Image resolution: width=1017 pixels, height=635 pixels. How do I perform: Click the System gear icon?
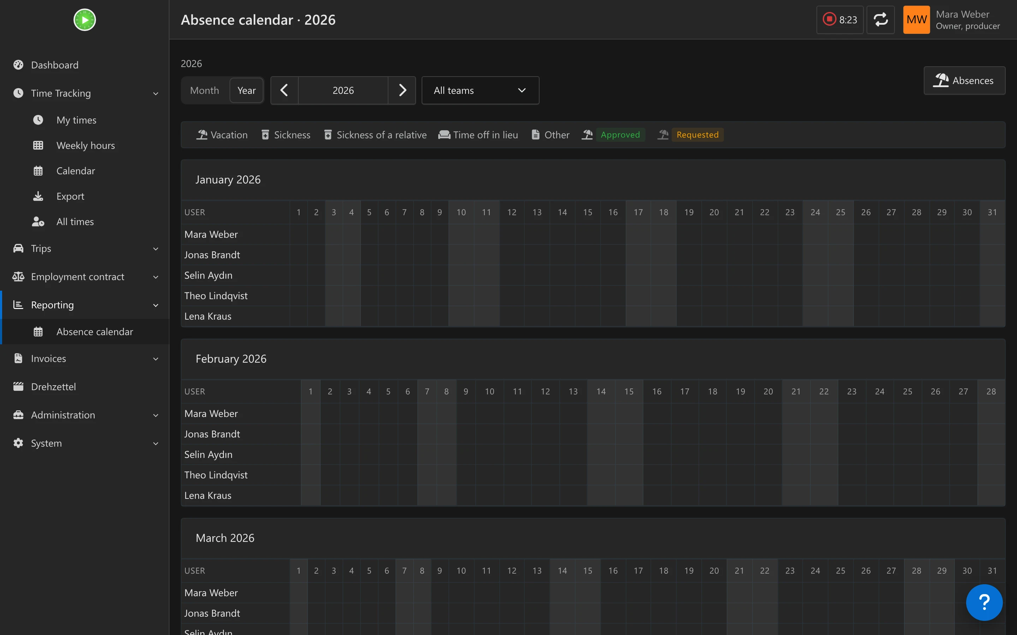pos(18,443)
